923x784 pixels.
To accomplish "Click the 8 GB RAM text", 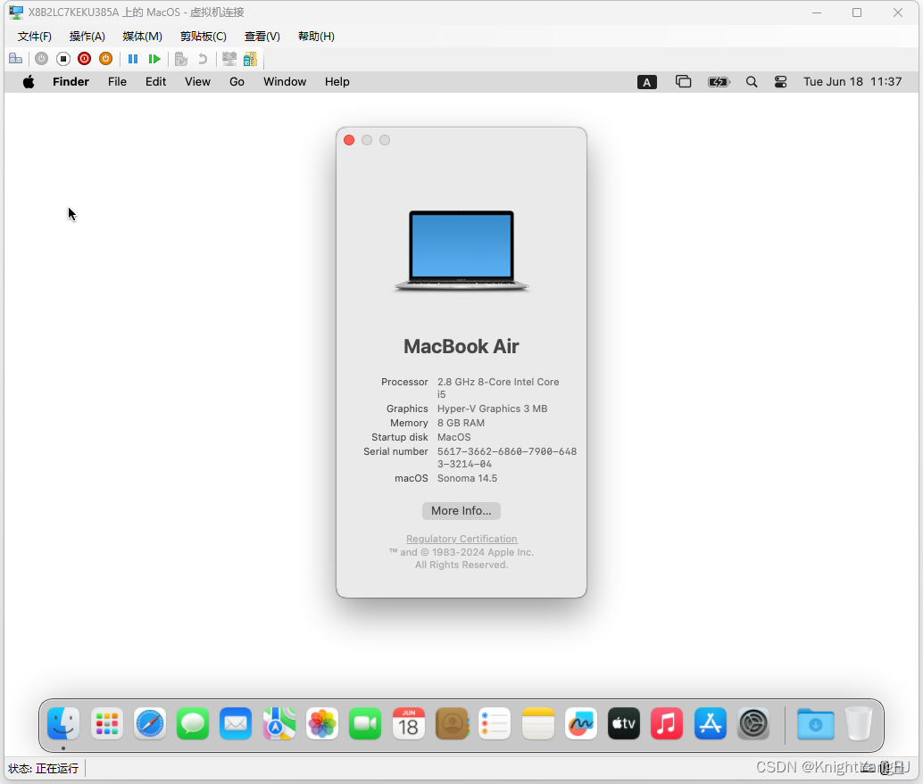I will click(461, 423).
